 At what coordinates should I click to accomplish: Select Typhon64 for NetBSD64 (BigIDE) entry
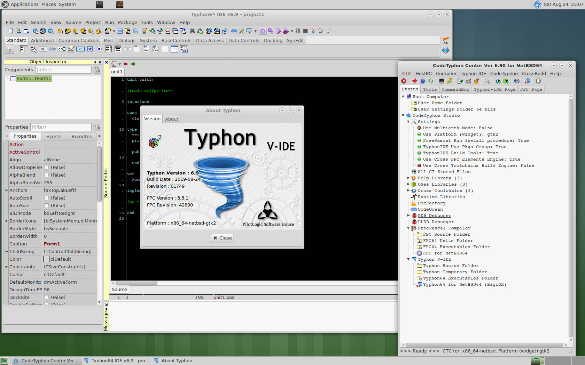[x=465, y=284]
